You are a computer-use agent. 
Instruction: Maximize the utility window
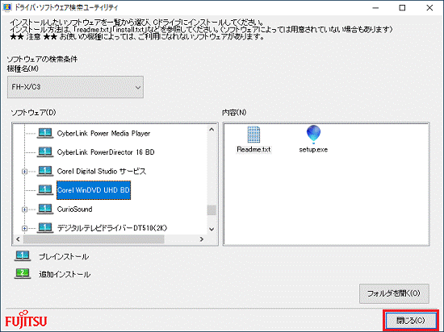coord(402,8)
